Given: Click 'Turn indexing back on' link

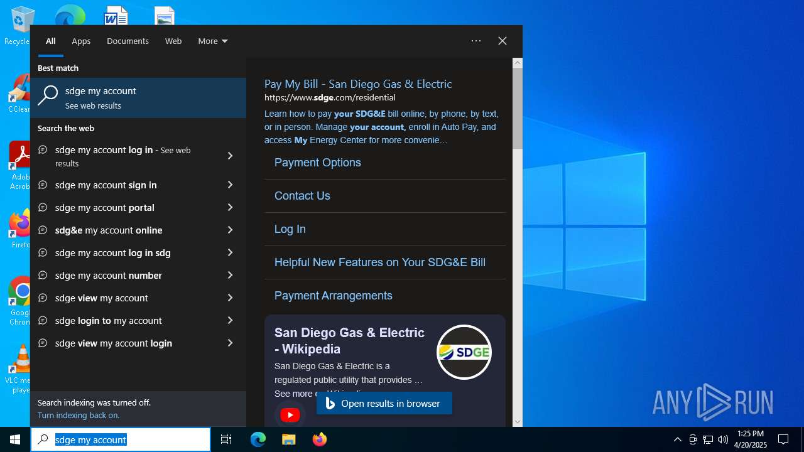Looking at the screenshot, I should (79, 415).
